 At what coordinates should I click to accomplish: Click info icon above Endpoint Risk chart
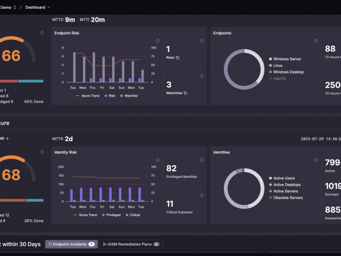pos(158,41)
